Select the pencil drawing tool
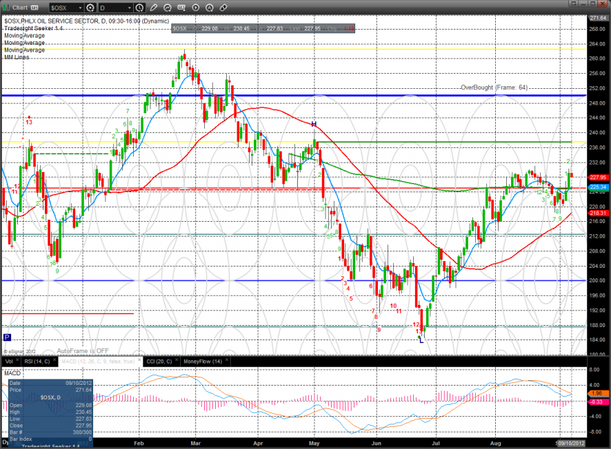Viewport: 611px width, 449px height. click(x=154, y=8)
